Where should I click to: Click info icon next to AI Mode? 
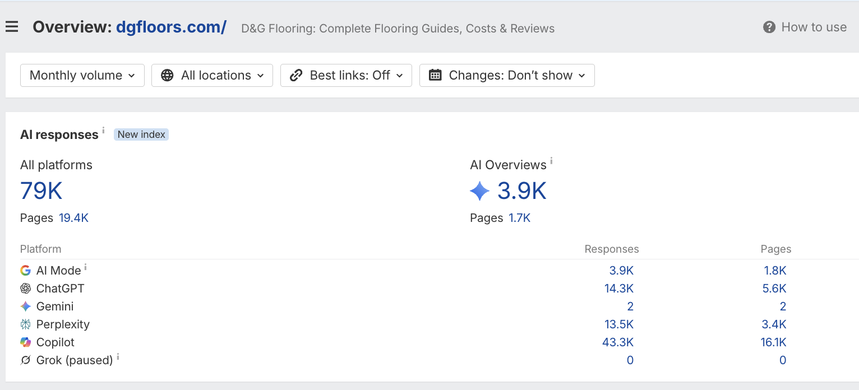coord(85,267)
